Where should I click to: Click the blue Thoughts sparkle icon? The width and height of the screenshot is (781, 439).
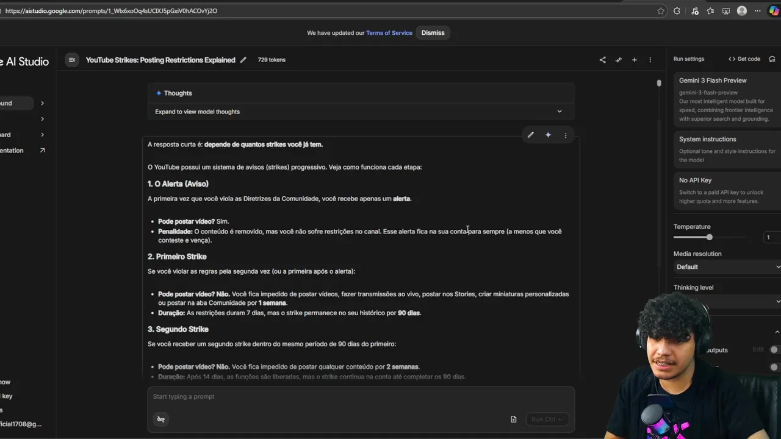coord(159,93)
